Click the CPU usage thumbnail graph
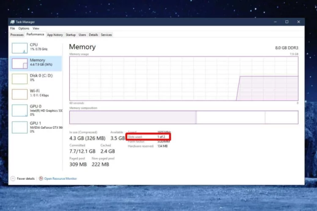 [x=19, y=48]
